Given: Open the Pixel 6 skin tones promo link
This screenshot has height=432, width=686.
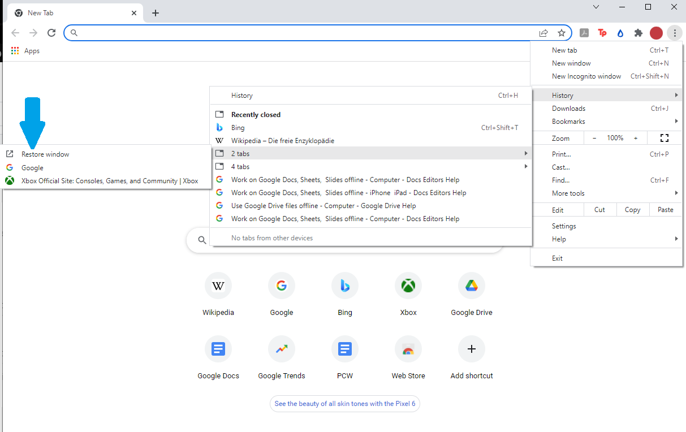Looking at the screenshot, I should [x=344, y=404].
